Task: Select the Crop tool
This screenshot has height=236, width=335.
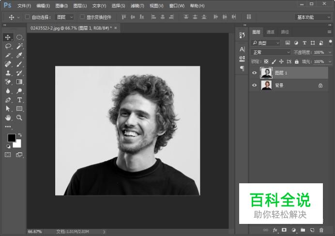Action: tap(8, 55)
